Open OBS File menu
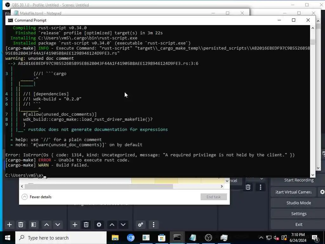The height and width of the screenshot is (244, 325). 8,14
